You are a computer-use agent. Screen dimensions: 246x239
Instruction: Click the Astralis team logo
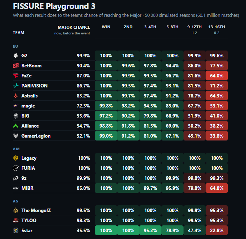point(16,96)
